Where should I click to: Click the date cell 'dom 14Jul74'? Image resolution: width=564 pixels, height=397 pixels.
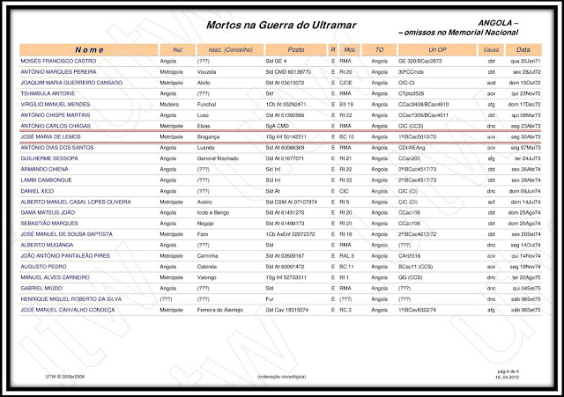click(525, 202)
